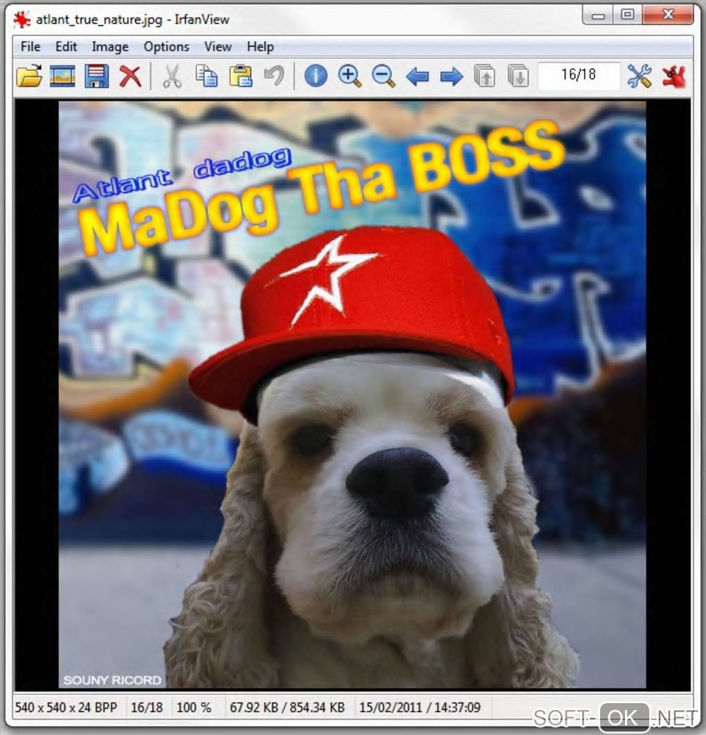The image size is (706, 735).
Task: Click the Undo arrow icon
Action: [274, 76]
